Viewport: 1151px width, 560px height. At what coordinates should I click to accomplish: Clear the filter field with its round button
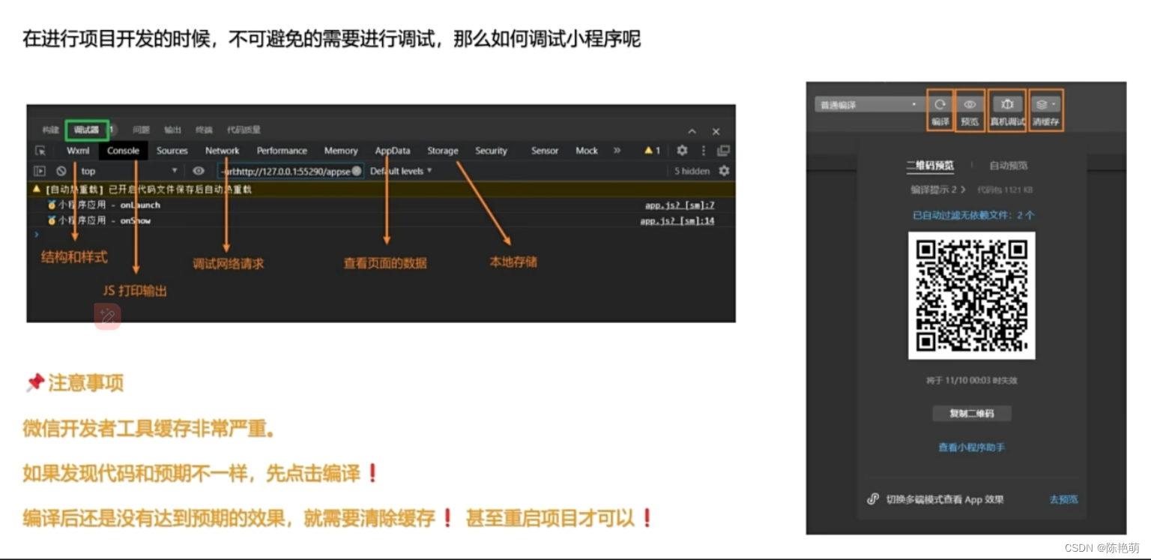tap(357, 171)
